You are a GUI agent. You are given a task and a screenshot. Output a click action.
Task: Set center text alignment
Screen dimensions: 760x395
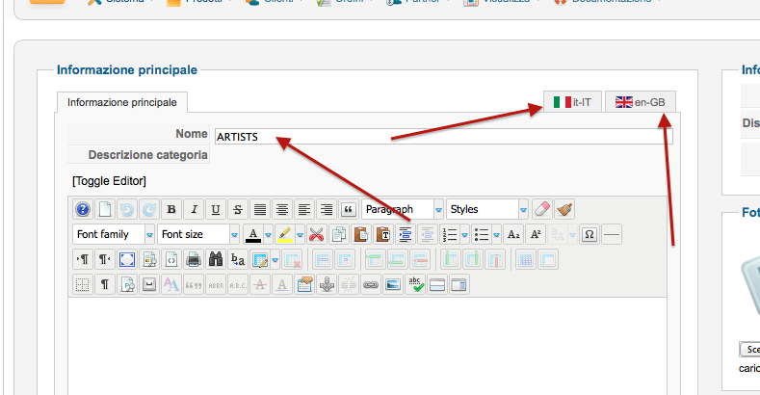pos(281,209)
